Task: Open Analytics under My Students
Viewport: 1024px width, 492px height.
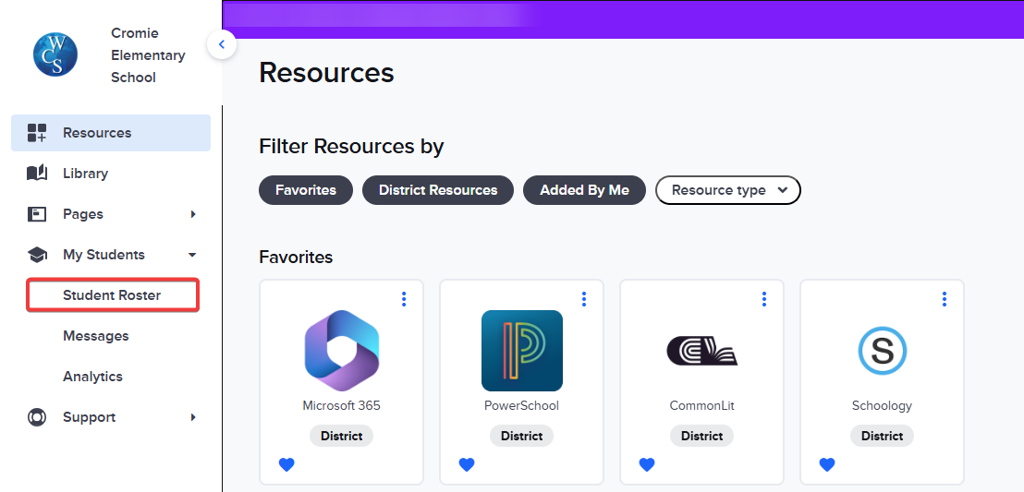Action: pos(92,377)
